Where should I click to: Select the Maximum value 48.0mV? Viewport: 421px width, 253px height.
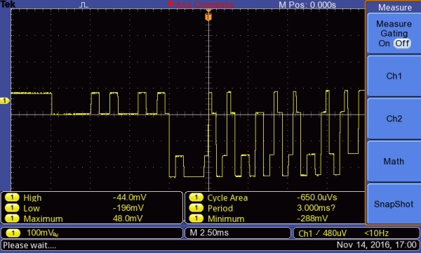pos(128,219)
